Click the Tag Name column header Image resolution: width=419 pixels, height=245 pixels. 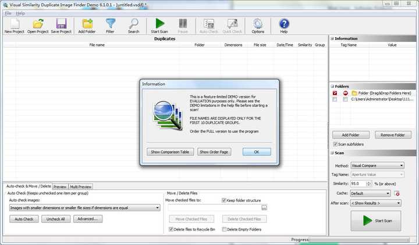(x=349, y=45)
